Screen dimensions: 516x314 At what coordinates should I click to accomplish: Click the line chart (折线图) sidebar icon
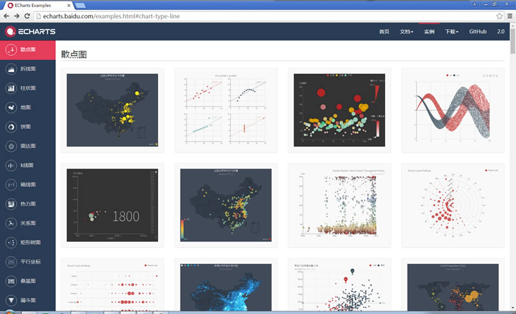point(11,69)
